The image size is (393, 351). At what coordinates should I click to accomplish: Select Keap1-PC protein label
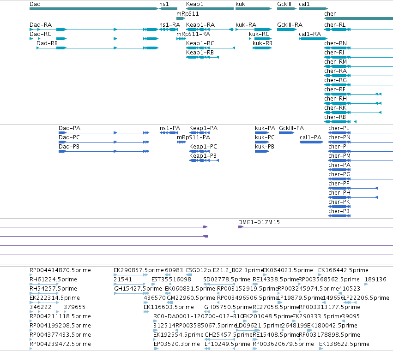click(203, 147)
